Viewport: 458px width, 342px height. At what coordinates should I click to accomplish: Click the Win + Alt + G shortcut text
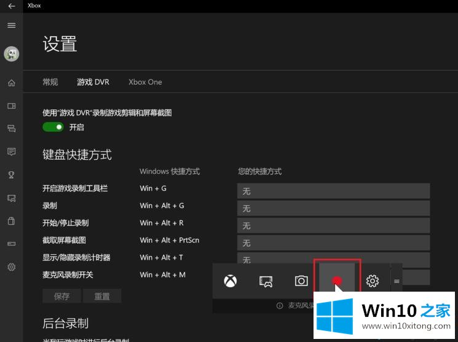[162, 206]
